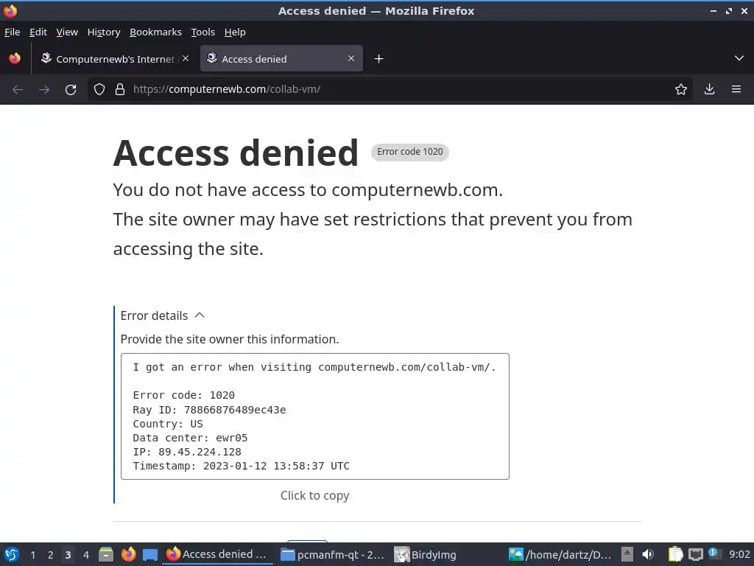Click the Firefox View icon left of tabs
The height and width of the screenshot is (566, 754).
15,58
